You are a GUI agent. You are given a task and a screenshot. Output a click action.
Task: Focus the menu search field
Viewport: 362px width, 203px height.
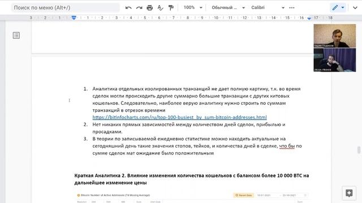(66, 7)
